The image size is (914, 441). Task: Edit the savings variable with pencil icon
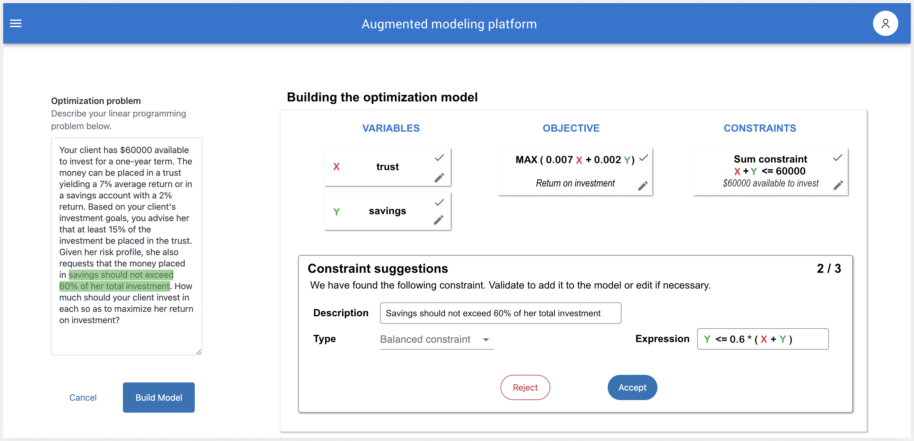point(438,220)
